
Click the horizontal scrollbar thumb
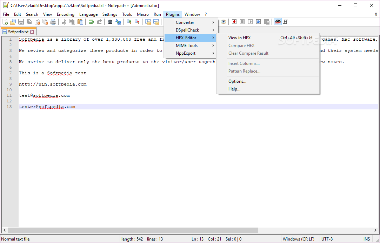click(x=133, y=230)
